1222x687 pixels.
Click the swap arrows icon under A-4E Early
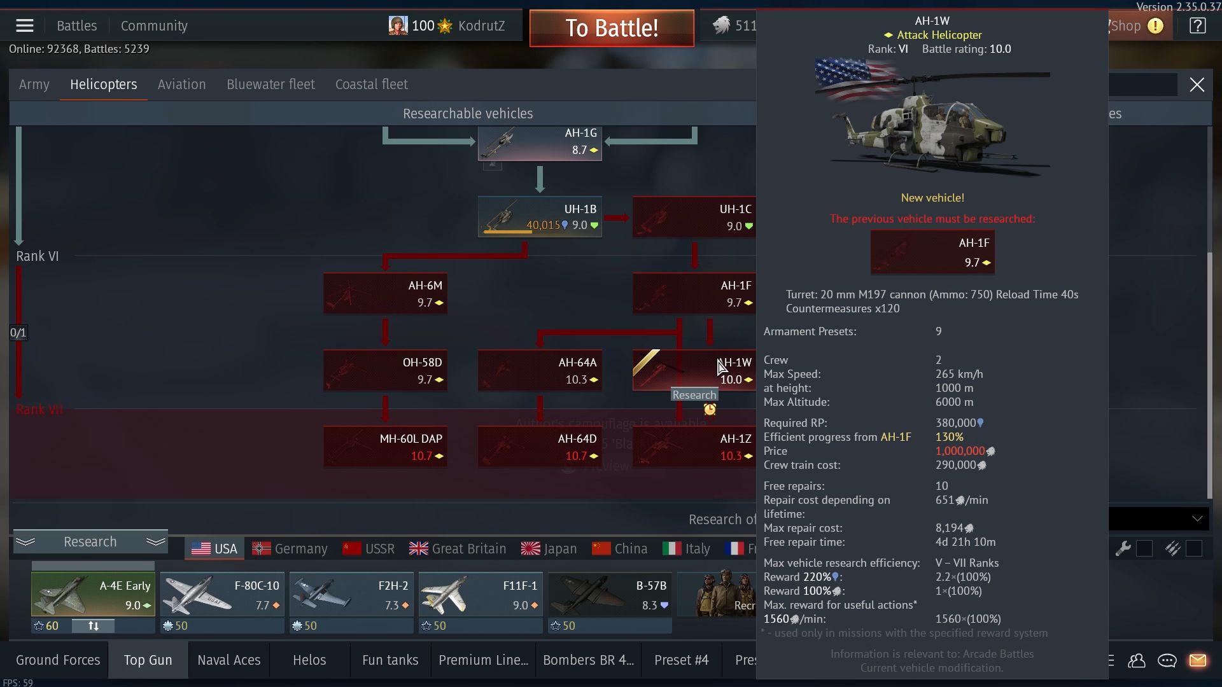tap(93, 626)
